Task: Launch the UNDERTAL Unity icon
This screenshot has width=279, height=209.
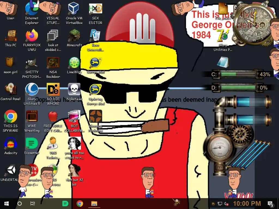Action: coord(10,173)
